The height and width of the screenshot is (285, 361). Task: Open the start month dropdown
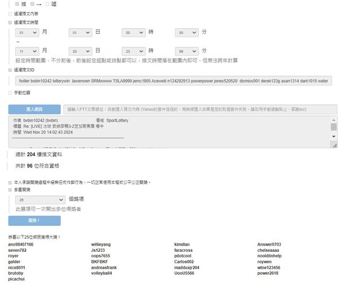(27, 33)
